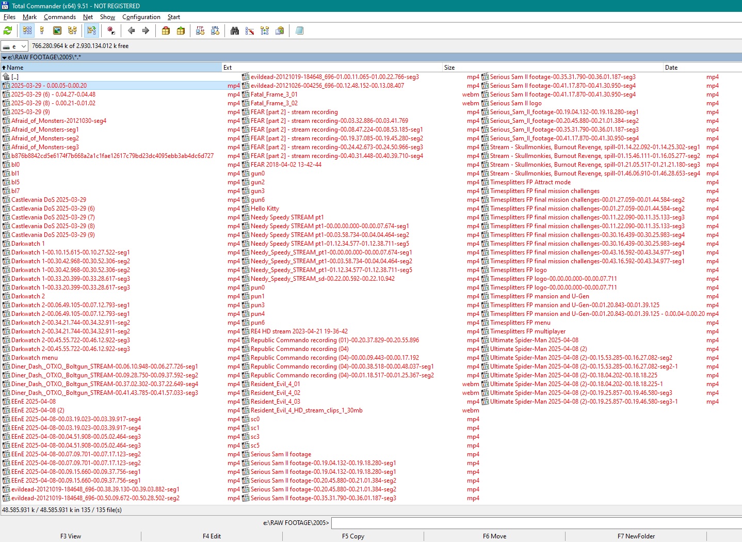Click the video file icon beside gun0
Viewport: 742px width, 542px height.
tap(246, 173)
